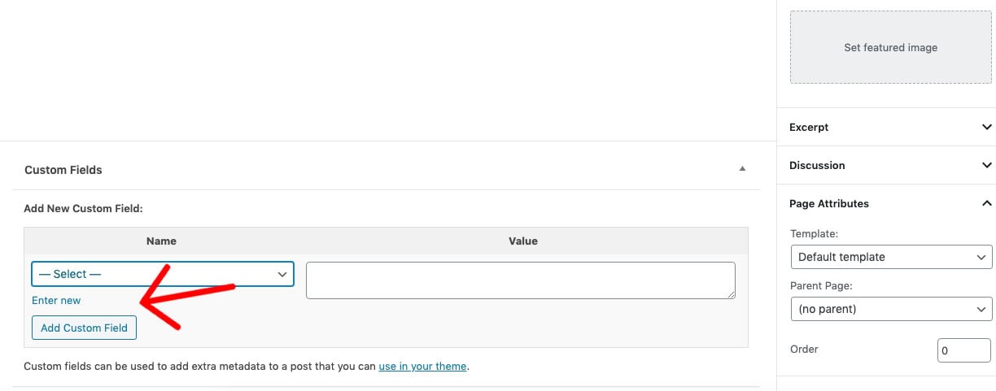Focus the custom field Value textarea
Viewport: 996px width, 391px height.
(520, 280)
